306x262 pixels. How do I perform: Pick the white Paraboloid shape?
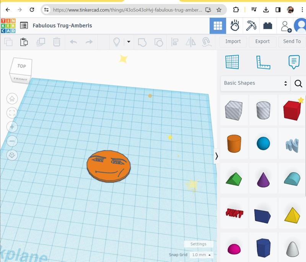pos(292,249)
